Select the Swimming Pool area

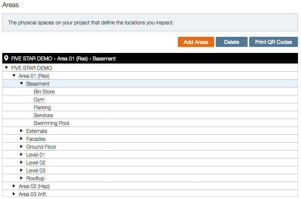click(x=51, y=123)
